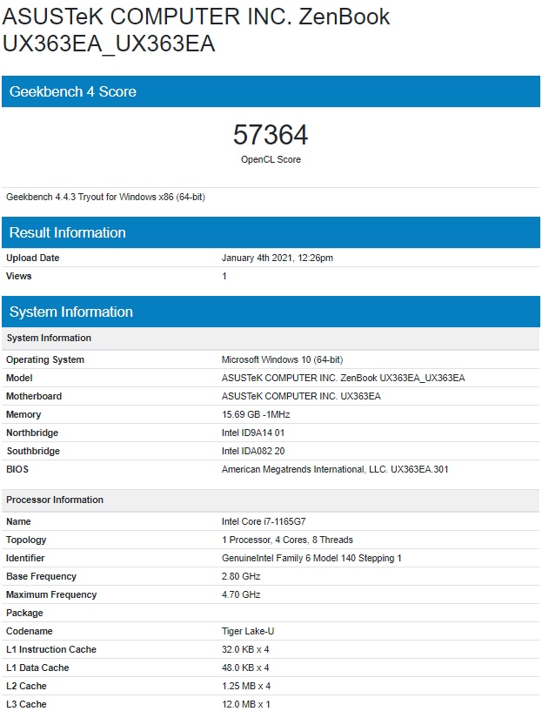The image size is (542, 718).
Task: Select the 32.0 KB x 4 value
Action: pos(246,650)
